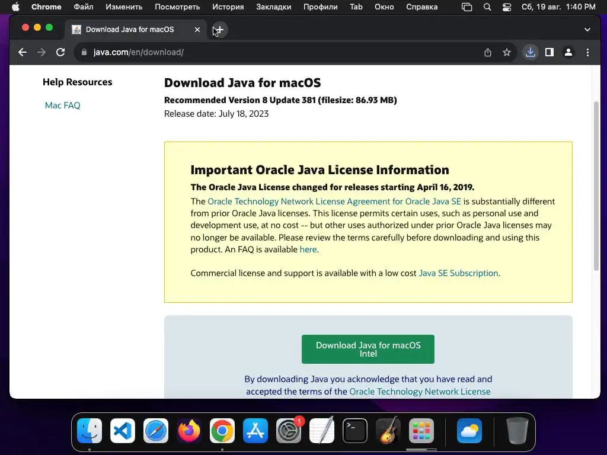Open the FAQ 'here' link
The width and height of the screenshot is (607, 455).
click(308, 249)
